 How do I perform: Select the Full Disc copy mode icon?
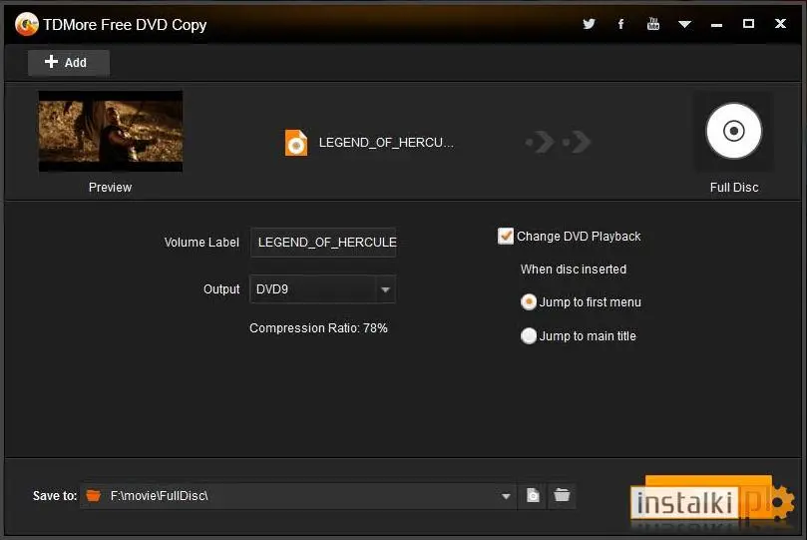tap(734, 132)
